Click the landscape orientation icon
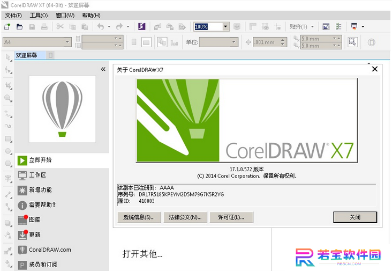The width and height of the screenshot is (392, 271). (x=146, y=42)
